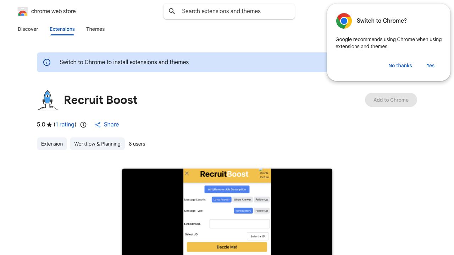Click the star icon beside 5.0
The width and height of the screenshot is (454, 255).
[49, 125]
